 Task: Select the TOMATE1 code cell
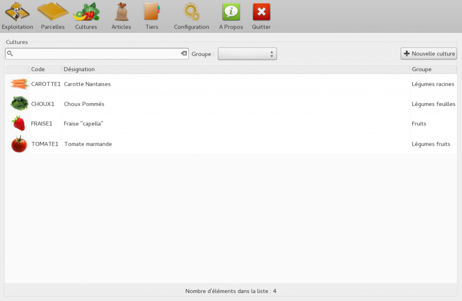(45, 144)
